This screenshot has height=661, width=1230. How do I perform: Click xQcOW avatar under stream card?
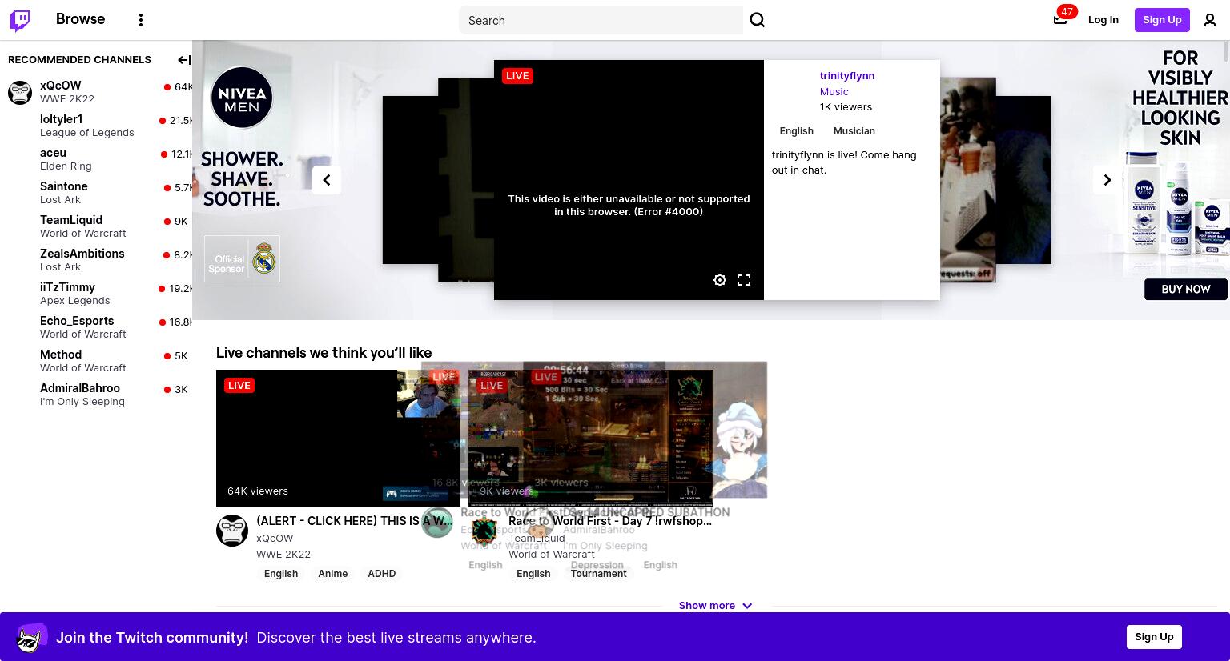[232, 531]
